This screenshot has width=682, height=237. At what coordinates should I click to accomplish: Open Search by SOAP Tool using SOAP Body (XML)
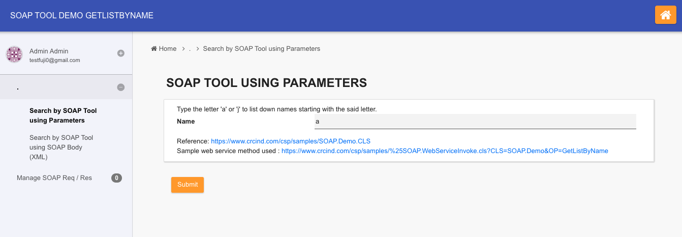click(61, 147)
